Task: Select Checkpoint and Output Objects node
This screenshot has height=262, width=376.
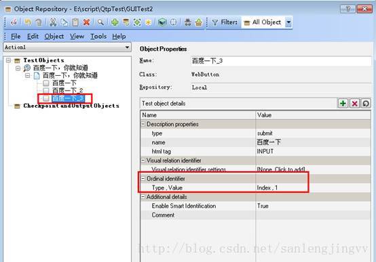Action: (71, 106)
